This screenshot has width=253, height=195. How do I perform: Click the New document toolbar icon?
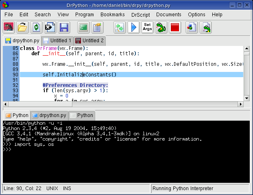click(9, 27)
